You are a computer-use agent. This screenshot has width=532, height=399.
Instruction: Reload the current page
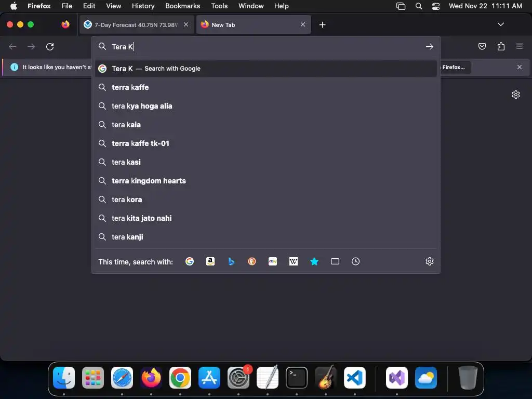pos(50,46)
